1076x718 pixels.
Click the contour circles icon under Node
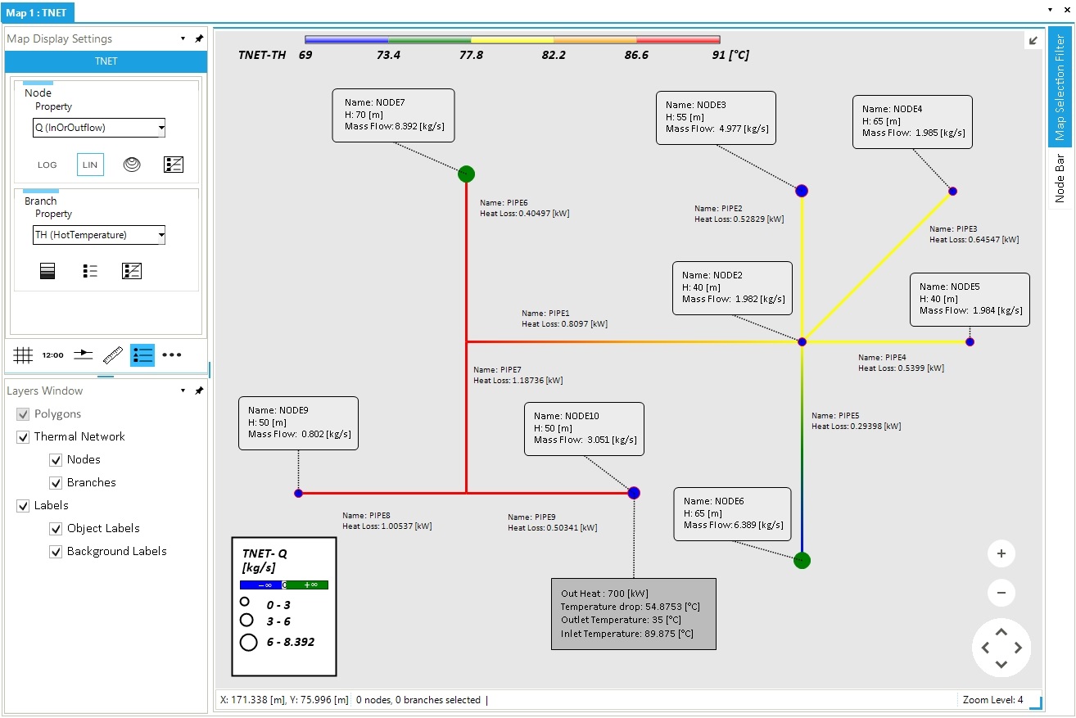pos(132,165)
